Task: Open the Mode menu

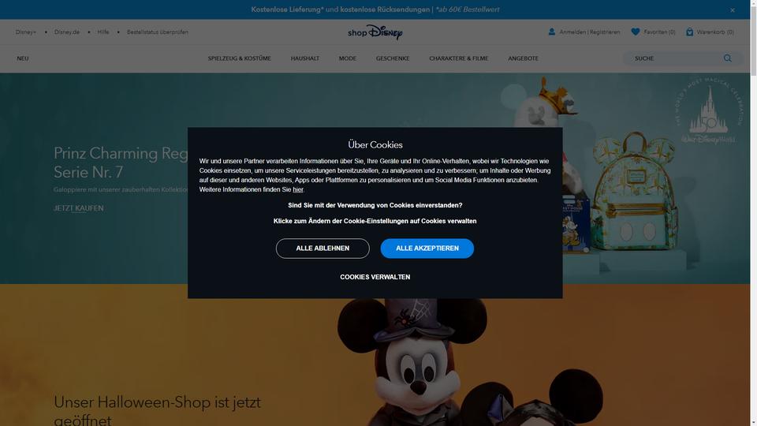Action: pos(347,58)
